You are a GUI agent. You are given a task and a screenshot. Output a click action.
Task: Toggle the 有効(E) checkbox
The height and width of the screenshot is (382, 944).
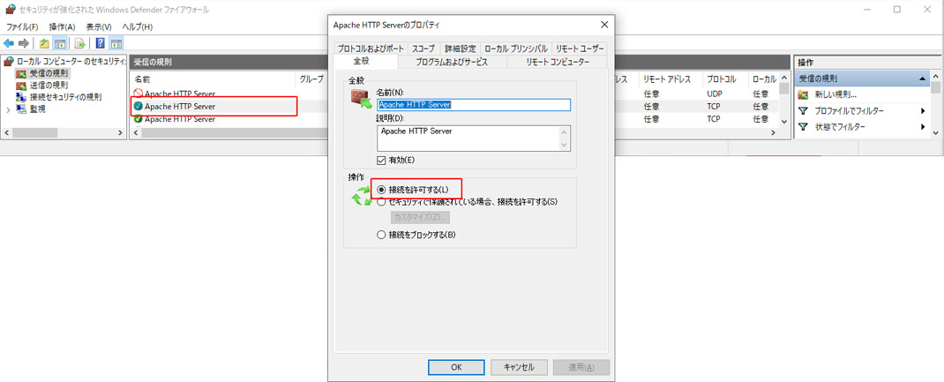381,160
